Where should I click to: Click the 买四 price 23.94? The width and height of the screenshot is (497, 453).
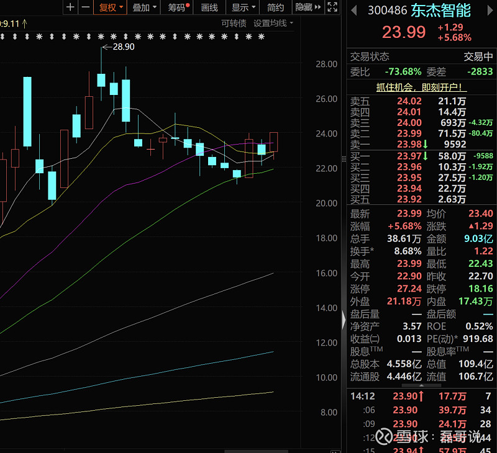[409, 189]
